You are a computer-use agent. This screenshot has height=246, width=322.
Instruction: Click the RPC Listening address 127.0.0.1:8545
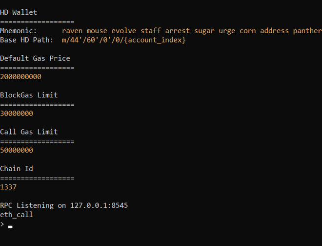tap(99, 205)
